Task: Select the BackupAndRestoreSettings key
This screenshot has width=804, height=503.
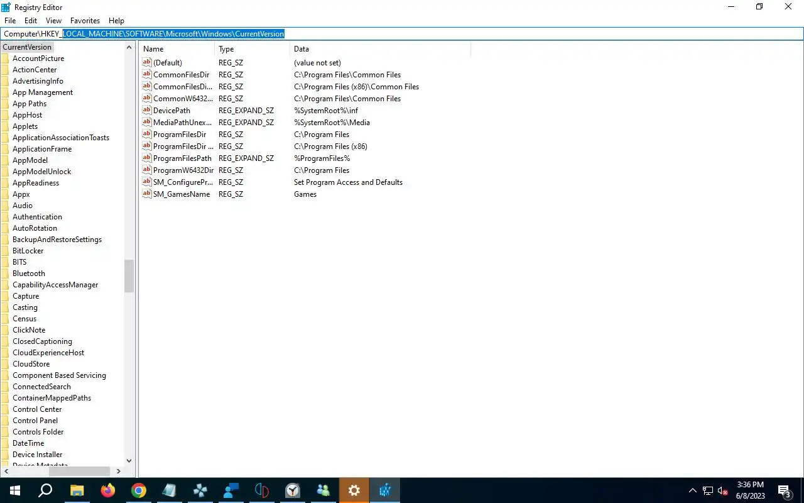Action: pyautogui.click(x=57, y=240)
